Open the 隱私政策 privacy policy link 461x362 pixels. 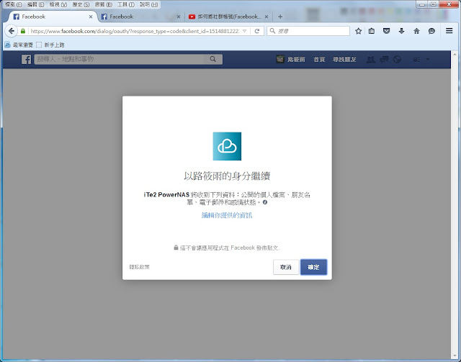point(139,267)
